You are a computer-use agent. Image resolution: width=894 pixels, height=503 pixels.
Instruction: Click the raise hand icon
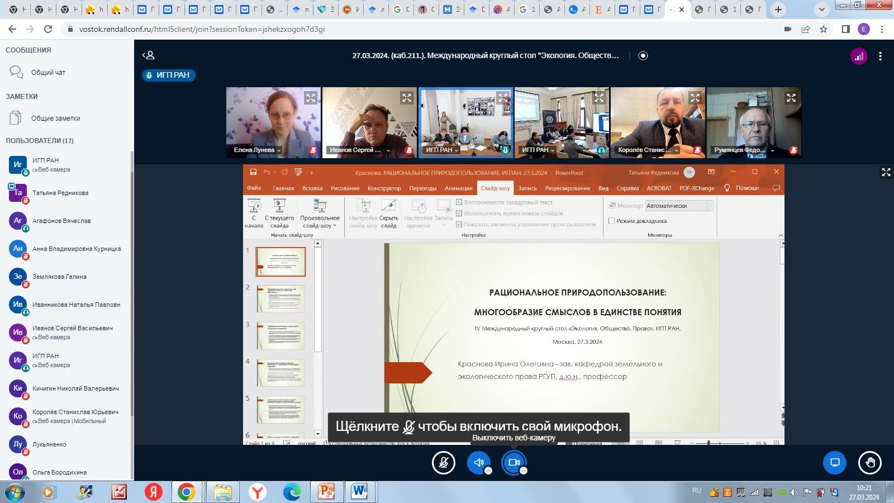click(870, 463)
